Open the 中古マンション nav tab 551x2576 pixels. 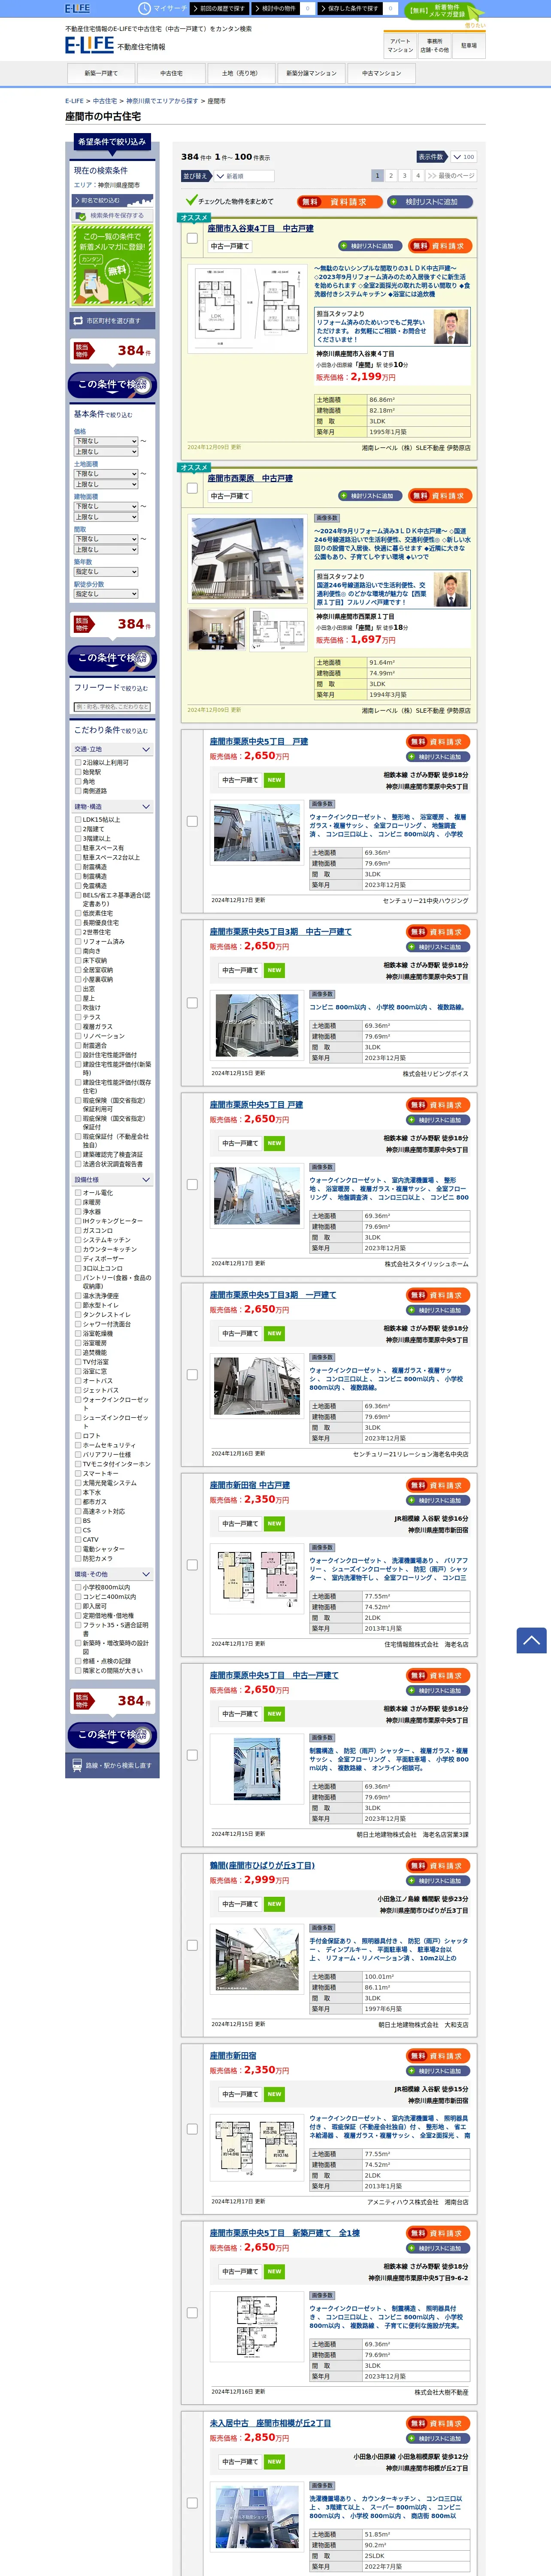[381, 73]
